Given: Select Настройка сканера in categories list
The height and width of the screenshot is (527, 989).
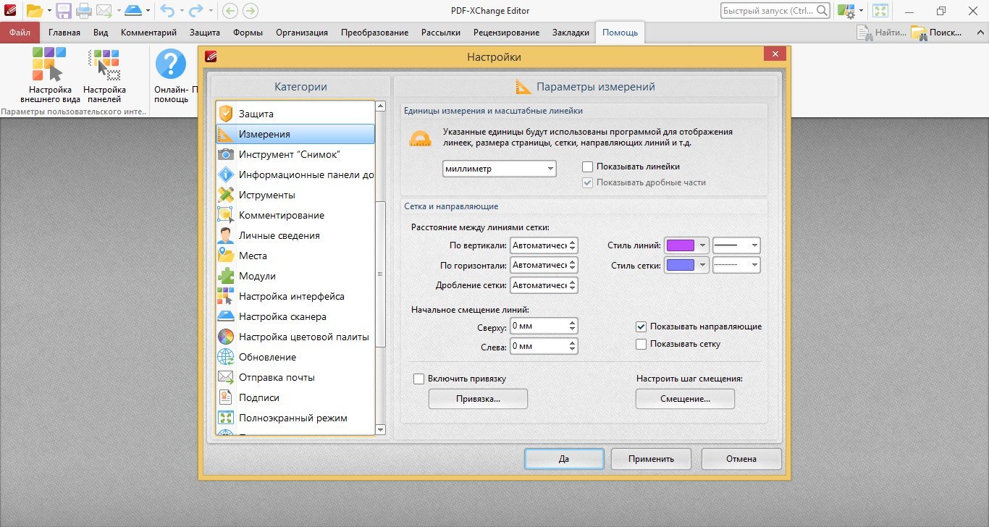Looking at the screenshot, I should pos(282,316).
